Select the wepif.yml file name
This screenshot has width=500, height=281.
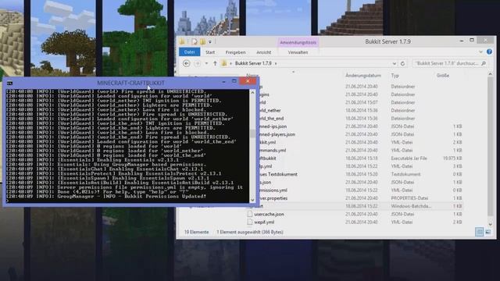click(264, 222)
